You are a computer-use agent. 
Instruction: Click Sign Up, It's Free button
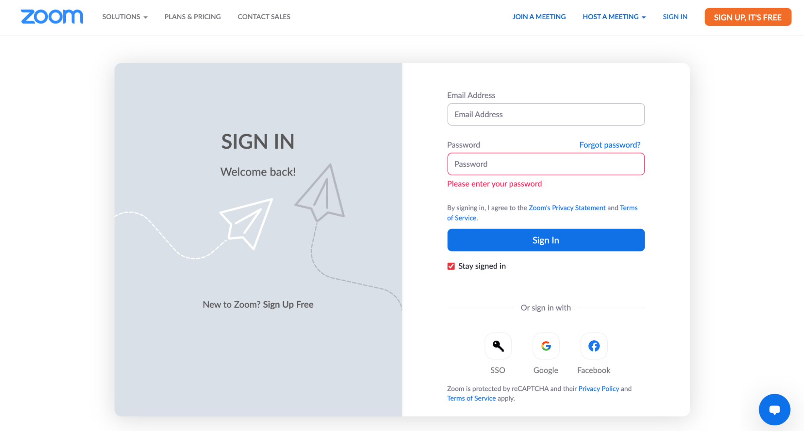click(x=748, y=17)
